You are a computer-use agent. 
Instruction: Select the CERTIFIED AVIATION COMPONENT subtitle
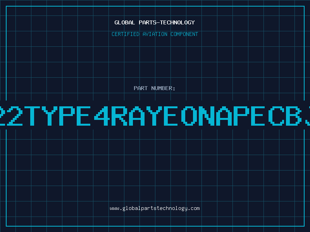[155, 34]
